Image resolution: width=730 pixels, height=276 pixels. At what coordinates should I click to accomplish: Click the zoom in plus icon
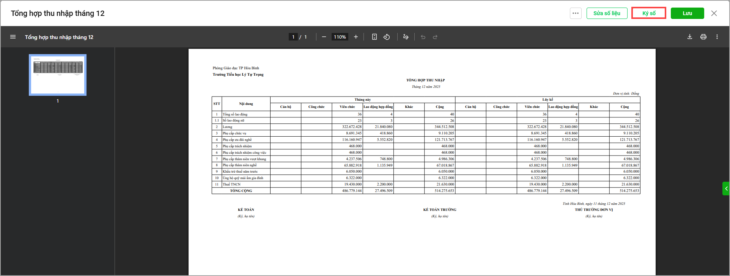[x=356, y=37]
